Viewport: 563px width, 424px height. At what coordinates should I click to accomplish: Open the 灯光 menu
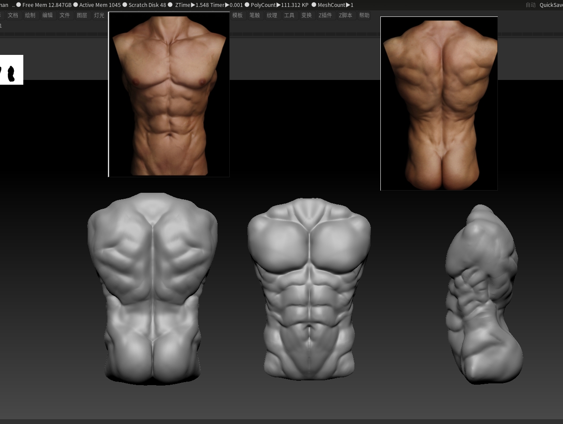(x=99, y=15)
